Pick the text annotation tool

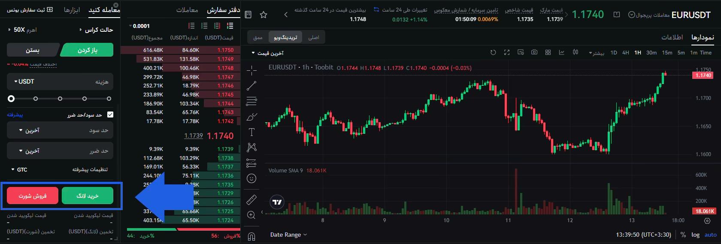pos(251,132)
